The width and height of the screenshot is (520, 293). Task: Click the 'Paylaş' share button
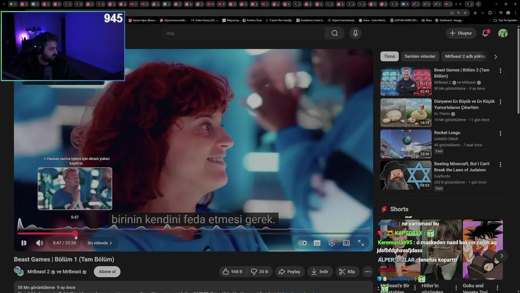click(x=289, y=271)
